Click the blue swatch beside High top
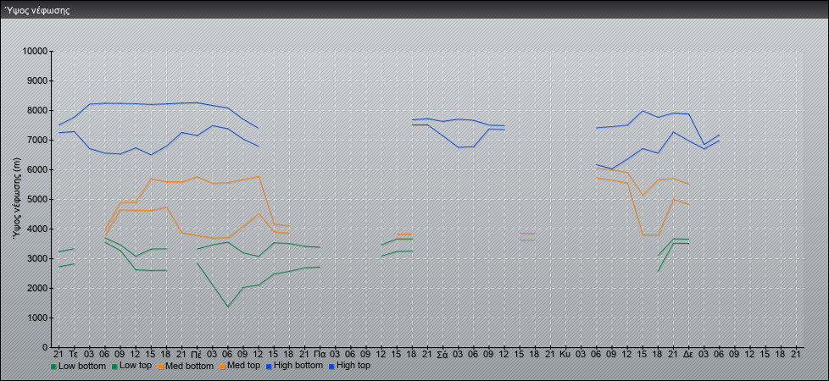Screen dimensions: 829x381 point(331,367)
